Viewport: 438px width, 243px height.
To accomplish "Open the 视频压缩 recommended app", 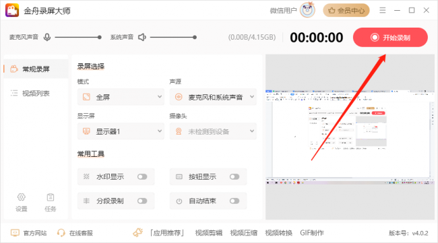I will pos(243,233).
